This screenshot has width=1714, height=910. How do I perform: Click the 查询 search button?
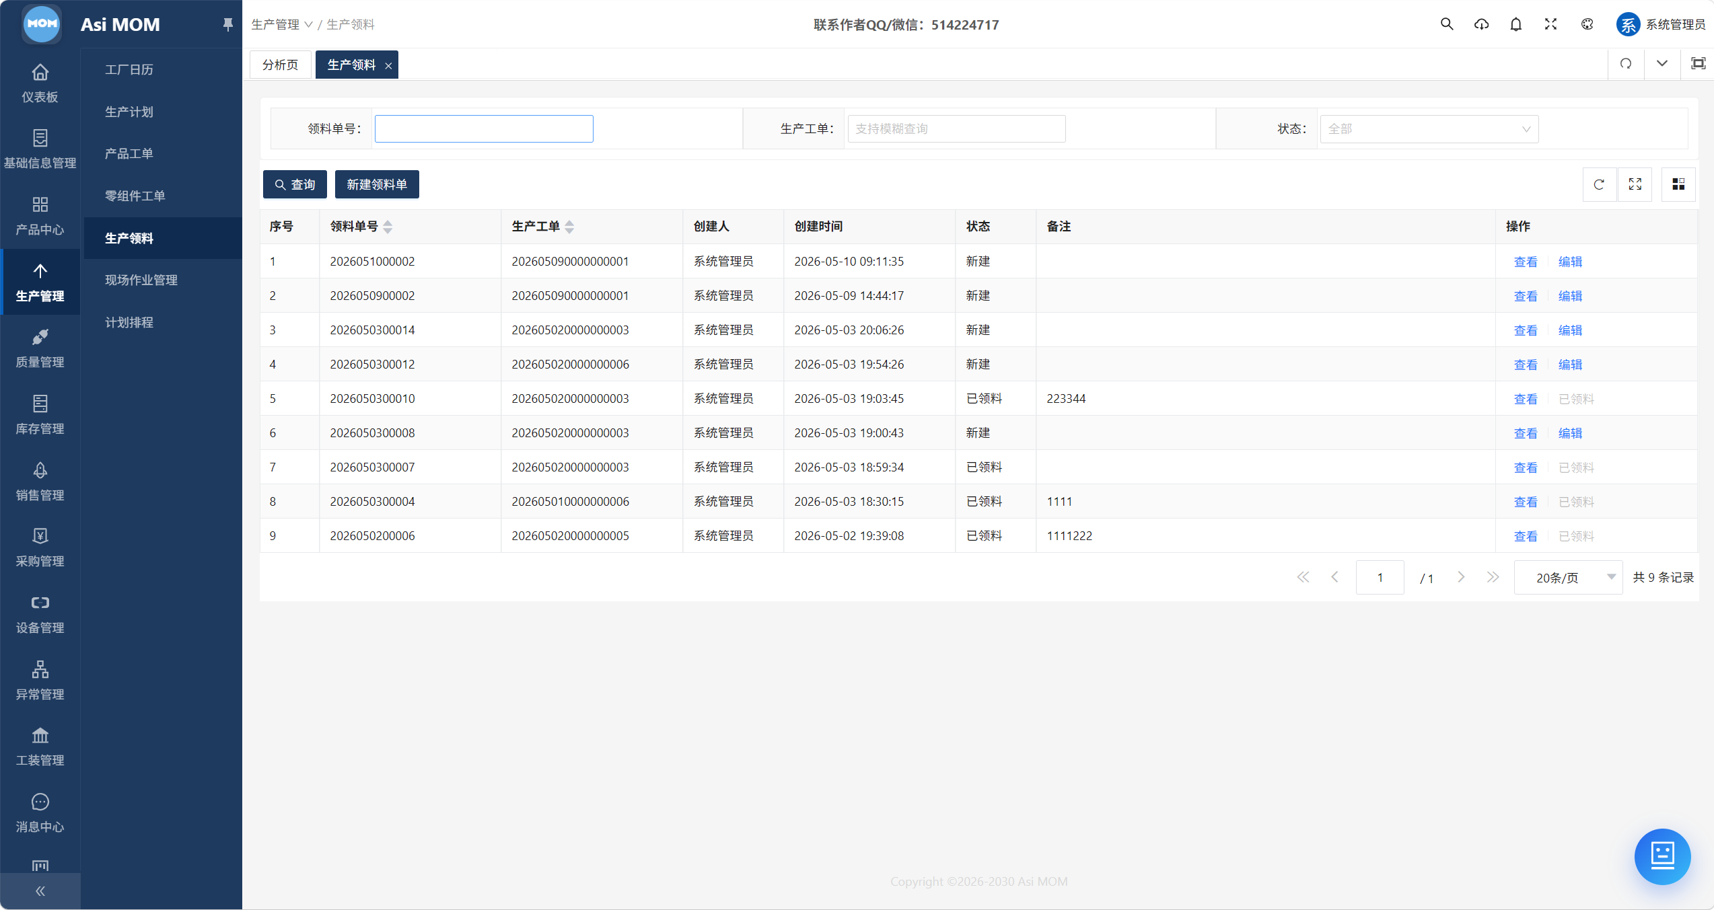tap(295, 184)
